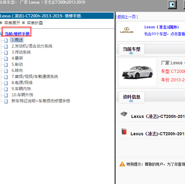Viewport: 185px width, 184px height.
Task: Open first Lexus（凌志)-CT200h document entry
Action: [158, 116]
